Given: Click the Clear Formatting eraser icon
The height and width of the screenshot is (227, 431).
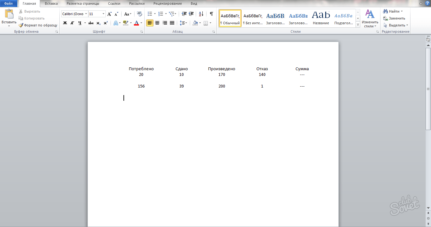Looking at the screenshot, I should (x=140, y=14).
